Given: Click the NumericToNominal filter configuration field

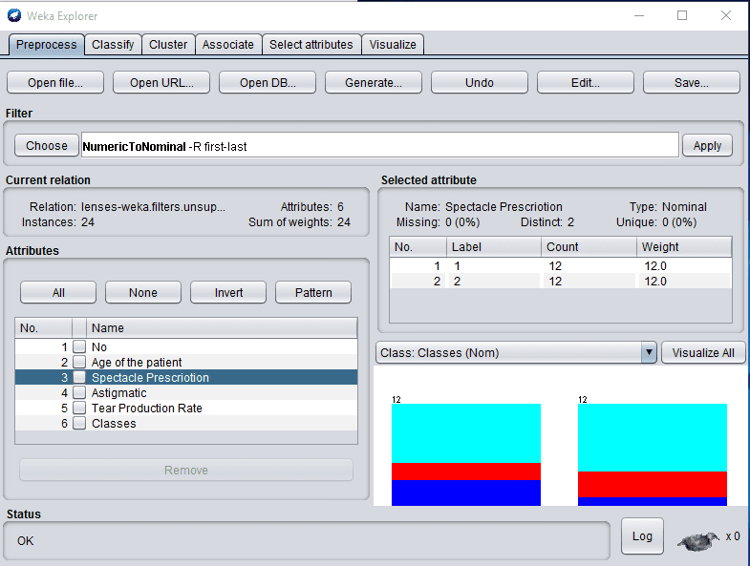Looking at the screenshot, I should 380,145.
